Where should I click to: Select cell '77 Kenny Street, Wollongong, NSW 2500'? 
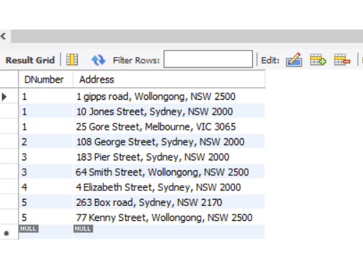(x=169, y=217)
